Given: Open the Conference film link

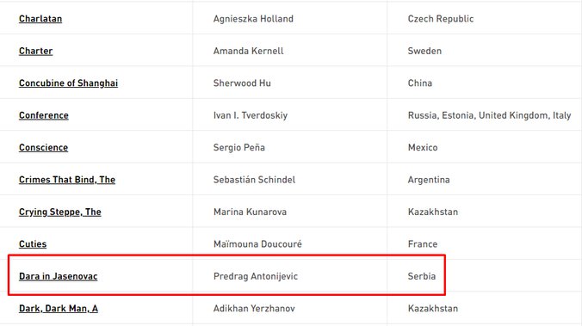Looking at the screenshot, I should [x=44, y=115].
